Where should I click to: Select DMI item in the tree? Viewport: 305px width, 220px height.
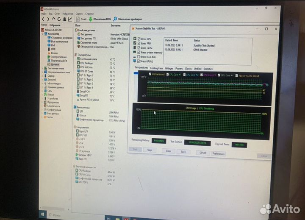click(x=51, y=45)
